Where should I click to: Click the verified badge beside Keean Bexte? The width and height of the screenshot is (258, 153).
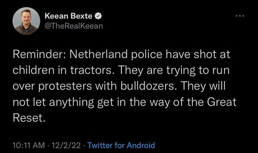click(99, 17)
